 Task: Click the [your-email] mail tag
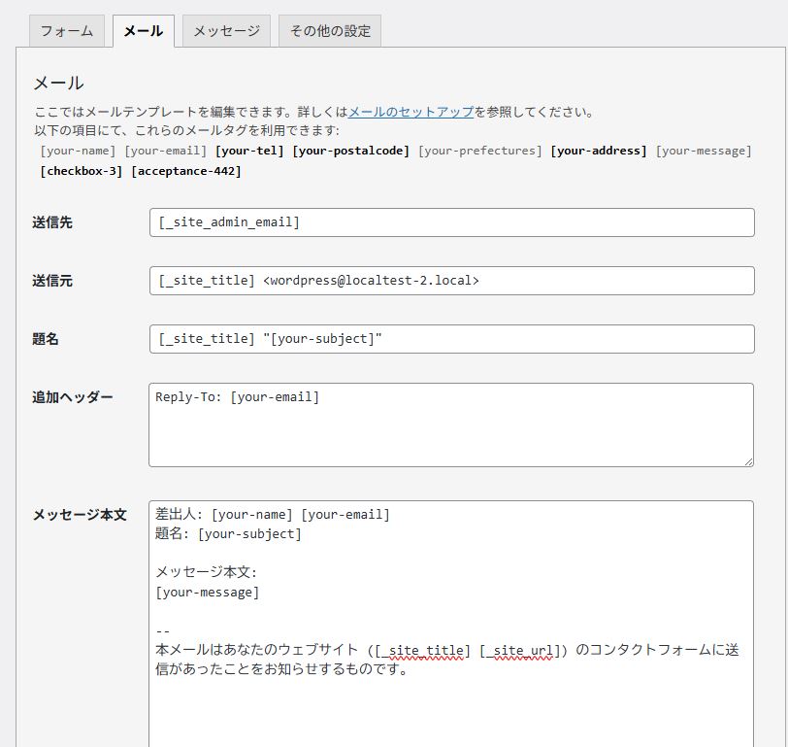pyautogui.click(x=166, y=151)
